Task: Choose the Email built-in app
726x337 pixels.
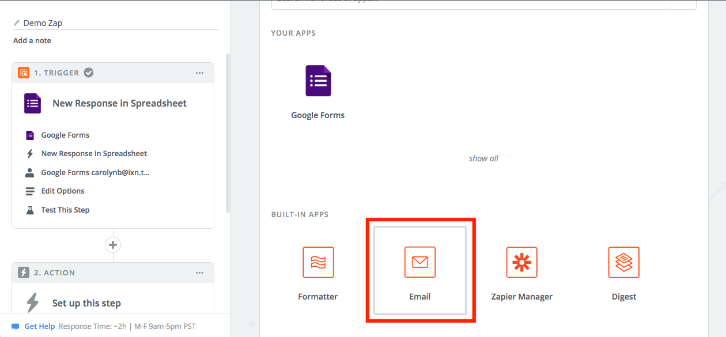Action: (420, 271)
